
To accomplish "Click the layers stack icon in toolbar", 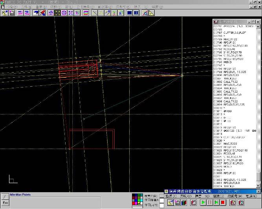I will click(x=85, y=13).
